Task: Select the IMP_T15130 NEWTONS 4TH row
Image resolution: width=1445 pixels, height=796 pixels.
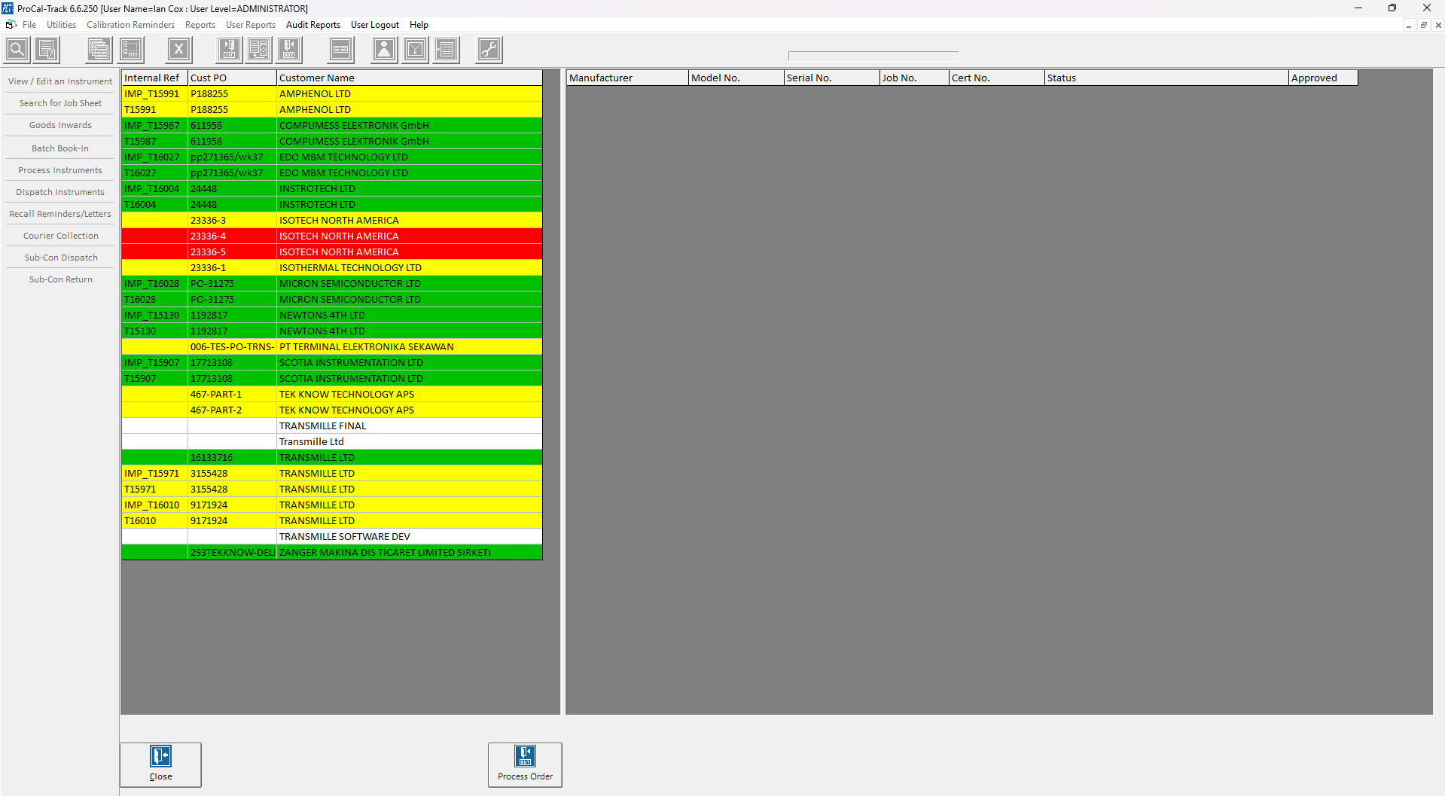Action: 332,316
